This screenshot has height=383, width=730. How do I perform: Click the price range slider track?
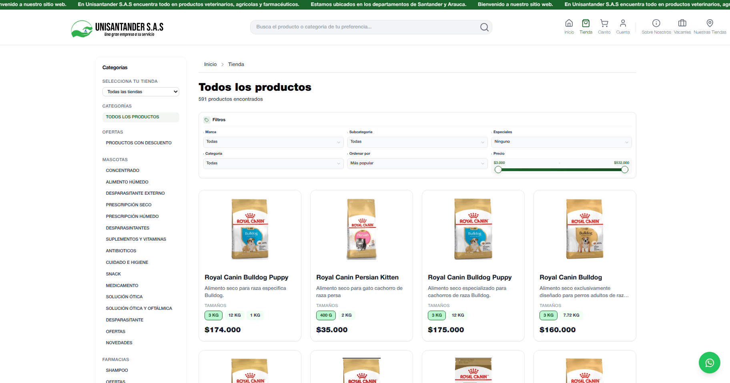(562, 170)
